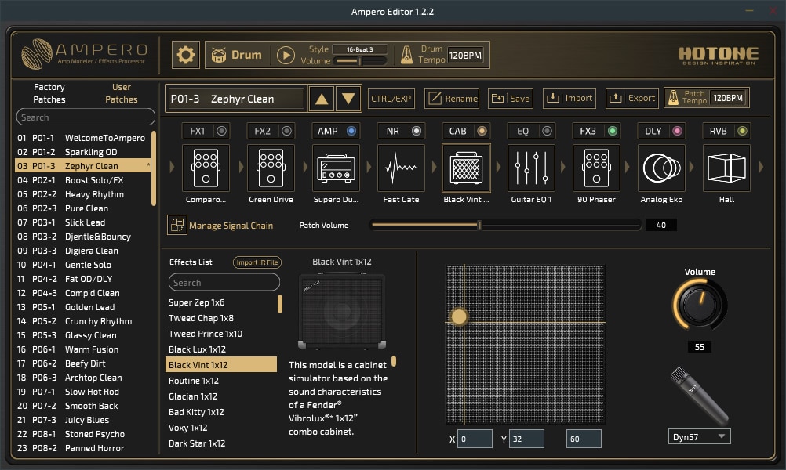The width and height of the screenshot is (786, 470).
Task: Toggle the CAB module power
Action: click(482, 131)
